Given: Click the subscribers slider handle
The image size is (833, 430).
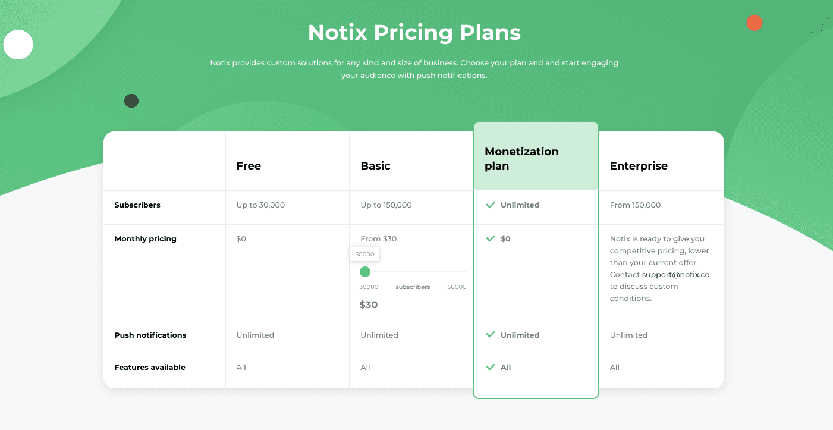Looking at the screenshot, I should (x=365, y=272).
